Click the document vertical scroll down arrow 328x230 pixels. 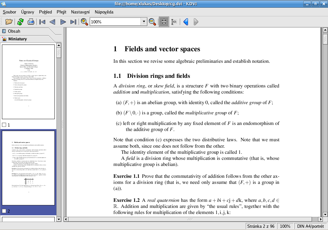click(x=325, y=214)
